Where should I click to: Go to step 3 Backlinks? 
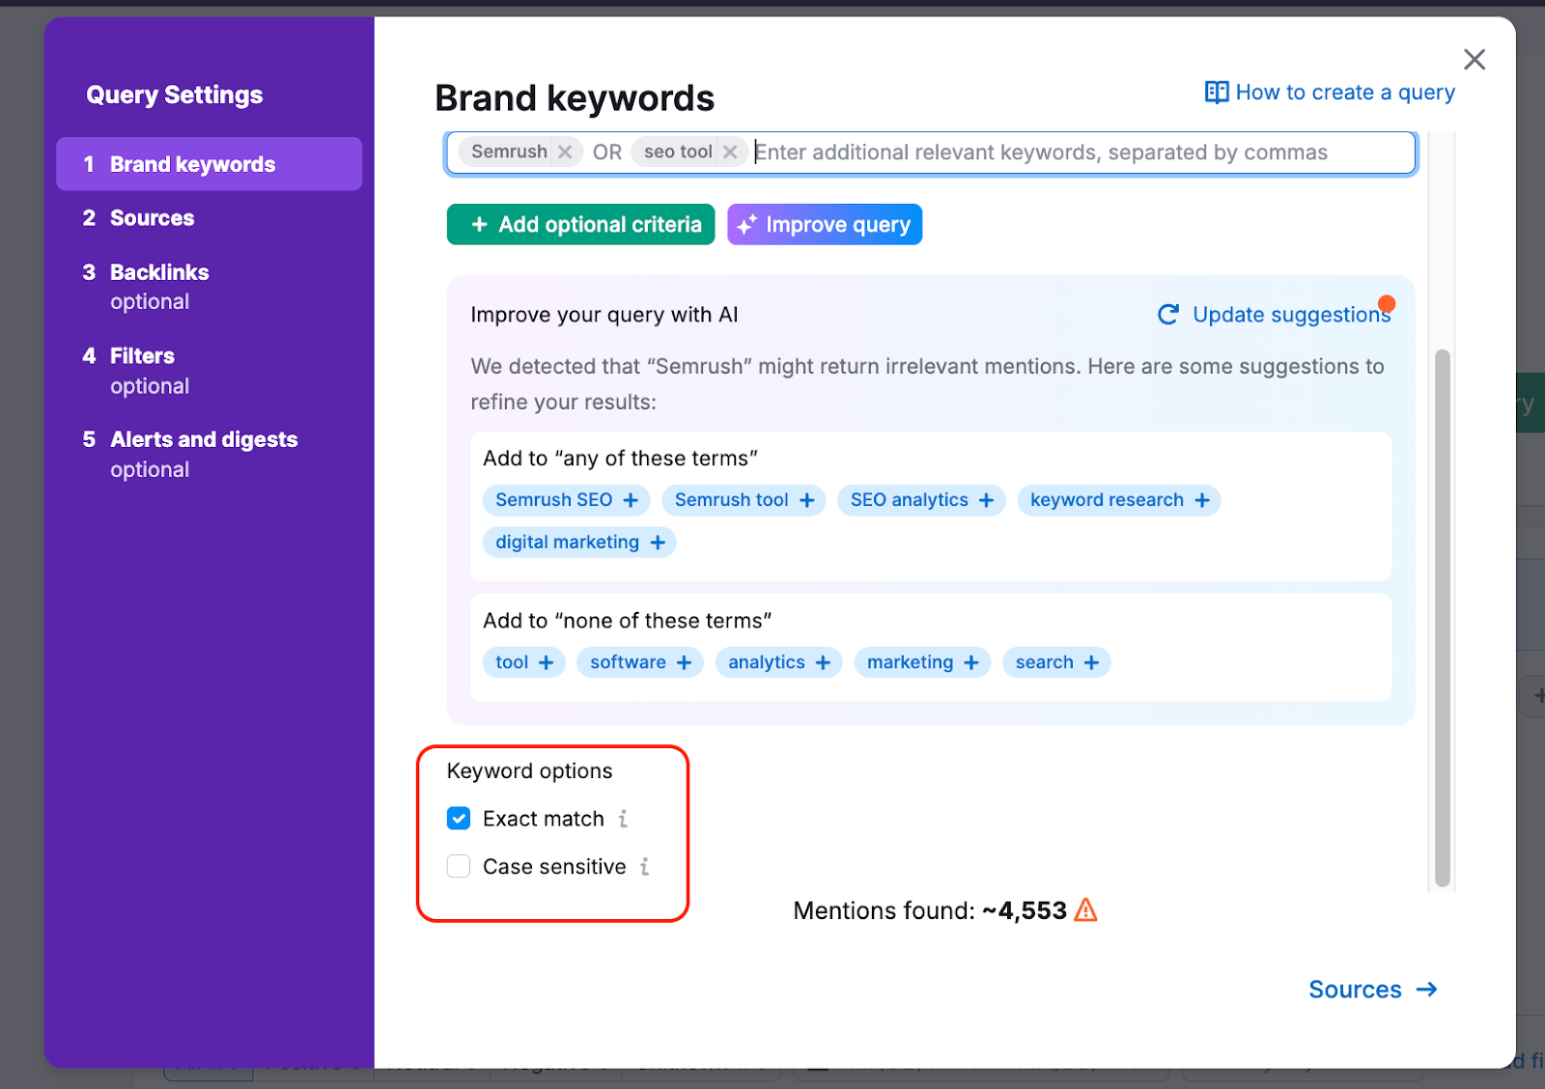click(145, 287)
